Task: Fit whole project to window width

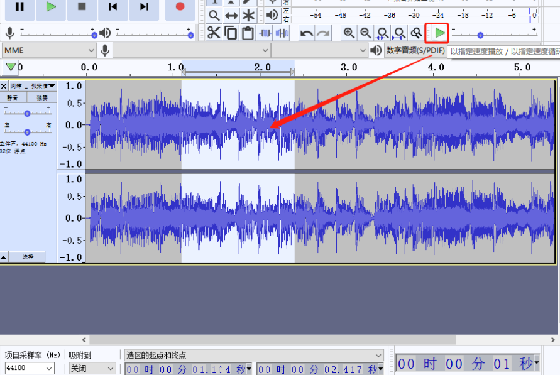Action: 399,33
